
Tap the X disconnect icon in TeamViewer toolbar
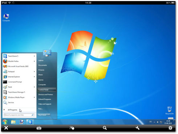click(x=6, y=128)
